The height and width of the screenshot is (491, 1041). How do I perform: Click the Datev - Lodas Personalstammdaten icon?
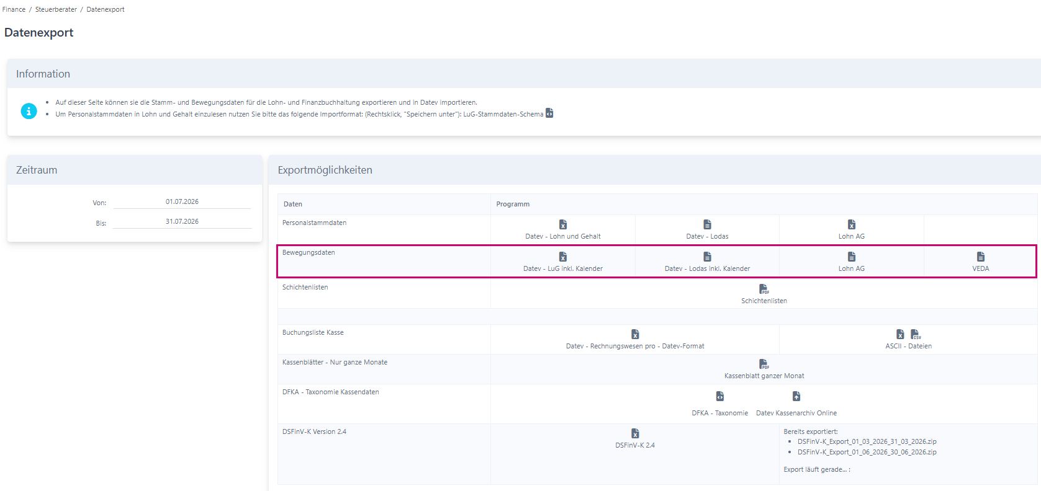tap(707, 224)
